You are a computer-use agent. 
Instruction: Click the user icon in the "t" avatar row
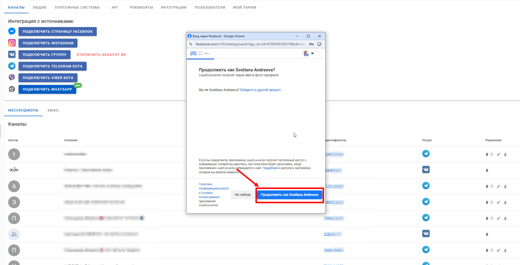505,154
